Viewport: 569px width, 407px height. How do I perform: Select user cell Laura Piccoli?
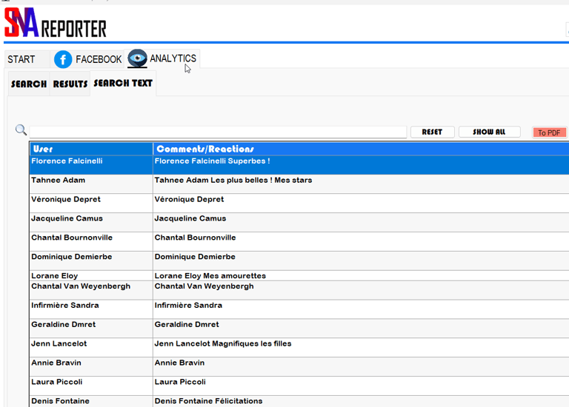[x=91, y=386]
